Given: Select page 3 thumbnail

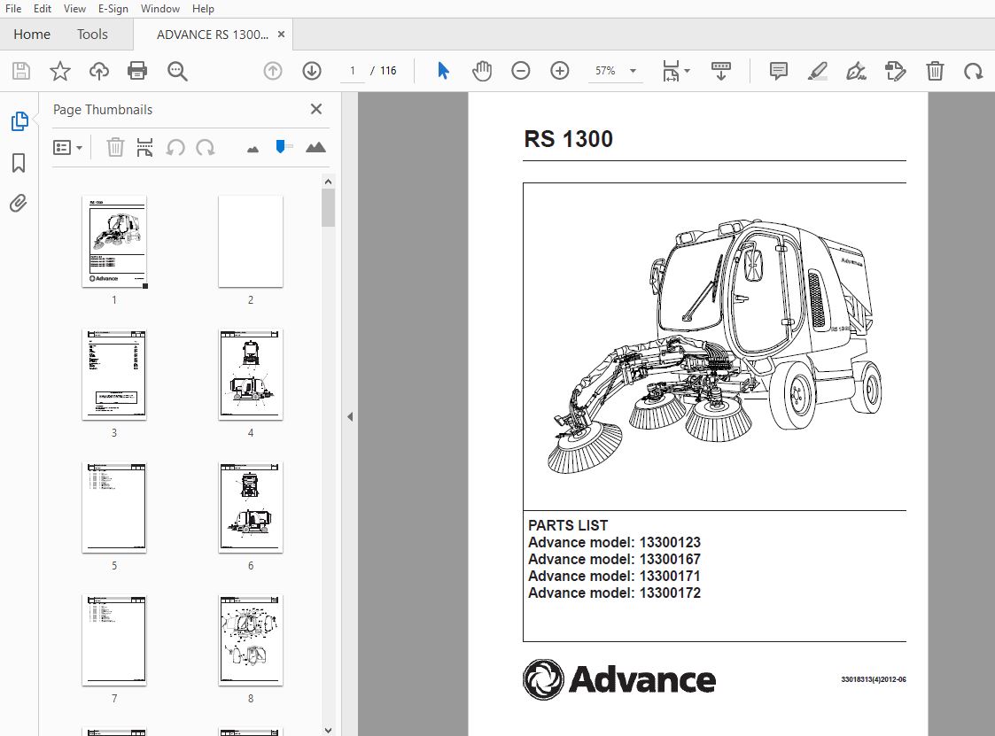Looking at the screenshot, I should (x=114, y=375).
